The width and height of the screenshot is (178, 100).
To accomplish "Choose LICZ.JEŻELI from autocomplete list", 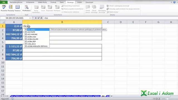I will tap(37, 30).
